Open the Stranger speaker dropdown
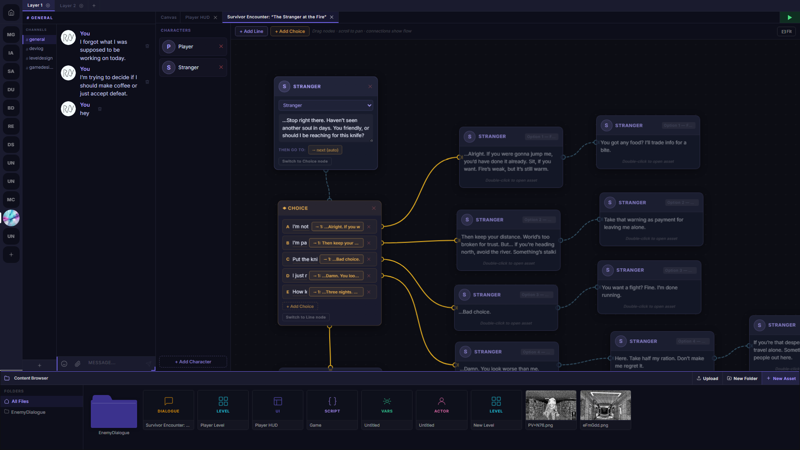The width and height of the screenshot is (800, 450). pyautogui.click(x=326, y=105)
